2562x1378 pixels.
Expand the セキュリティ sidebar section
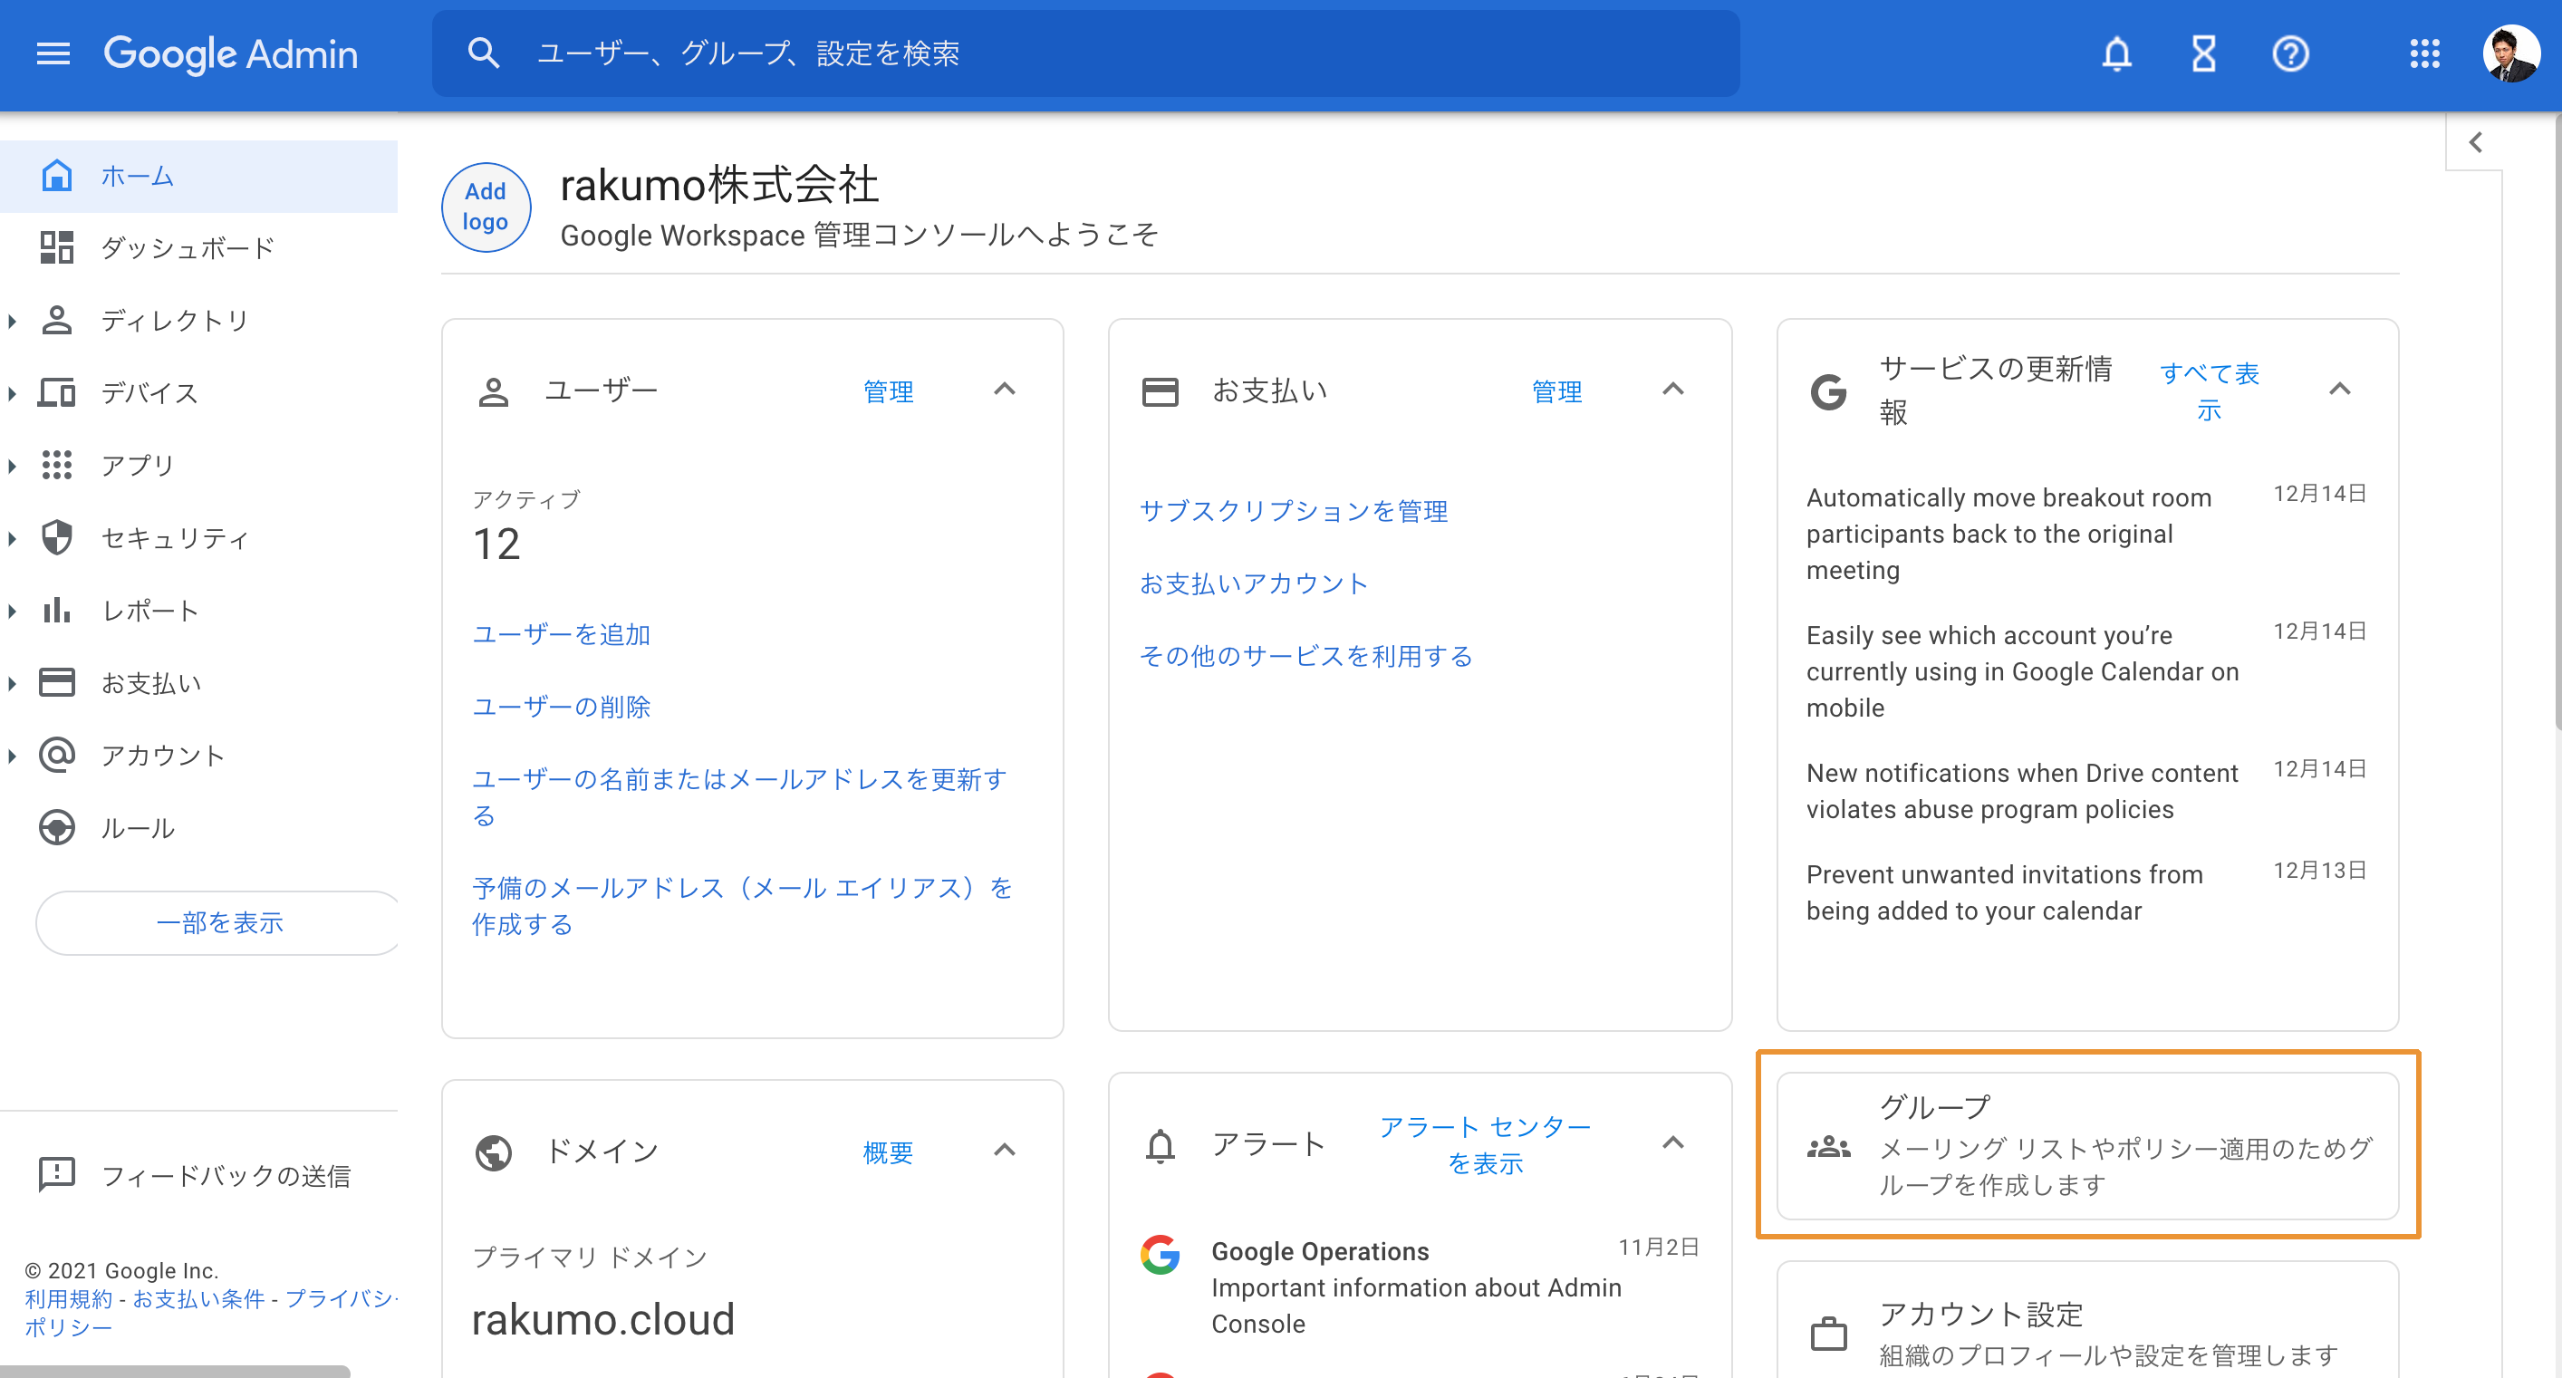[12, 537]
